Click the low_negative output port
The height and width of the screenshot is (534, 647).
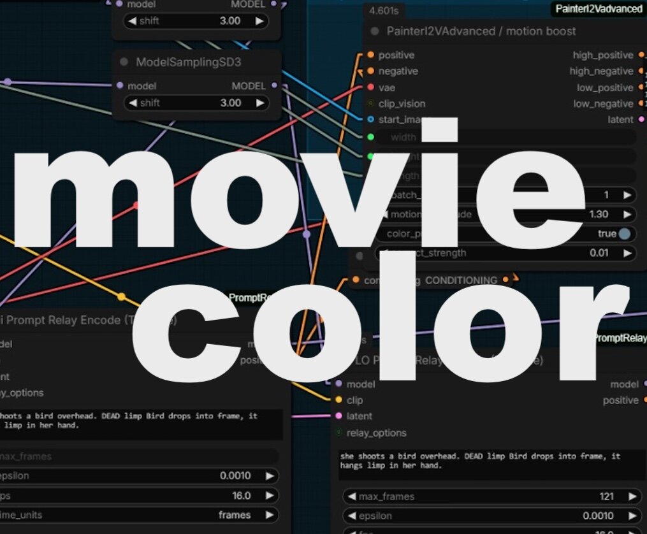641,103
